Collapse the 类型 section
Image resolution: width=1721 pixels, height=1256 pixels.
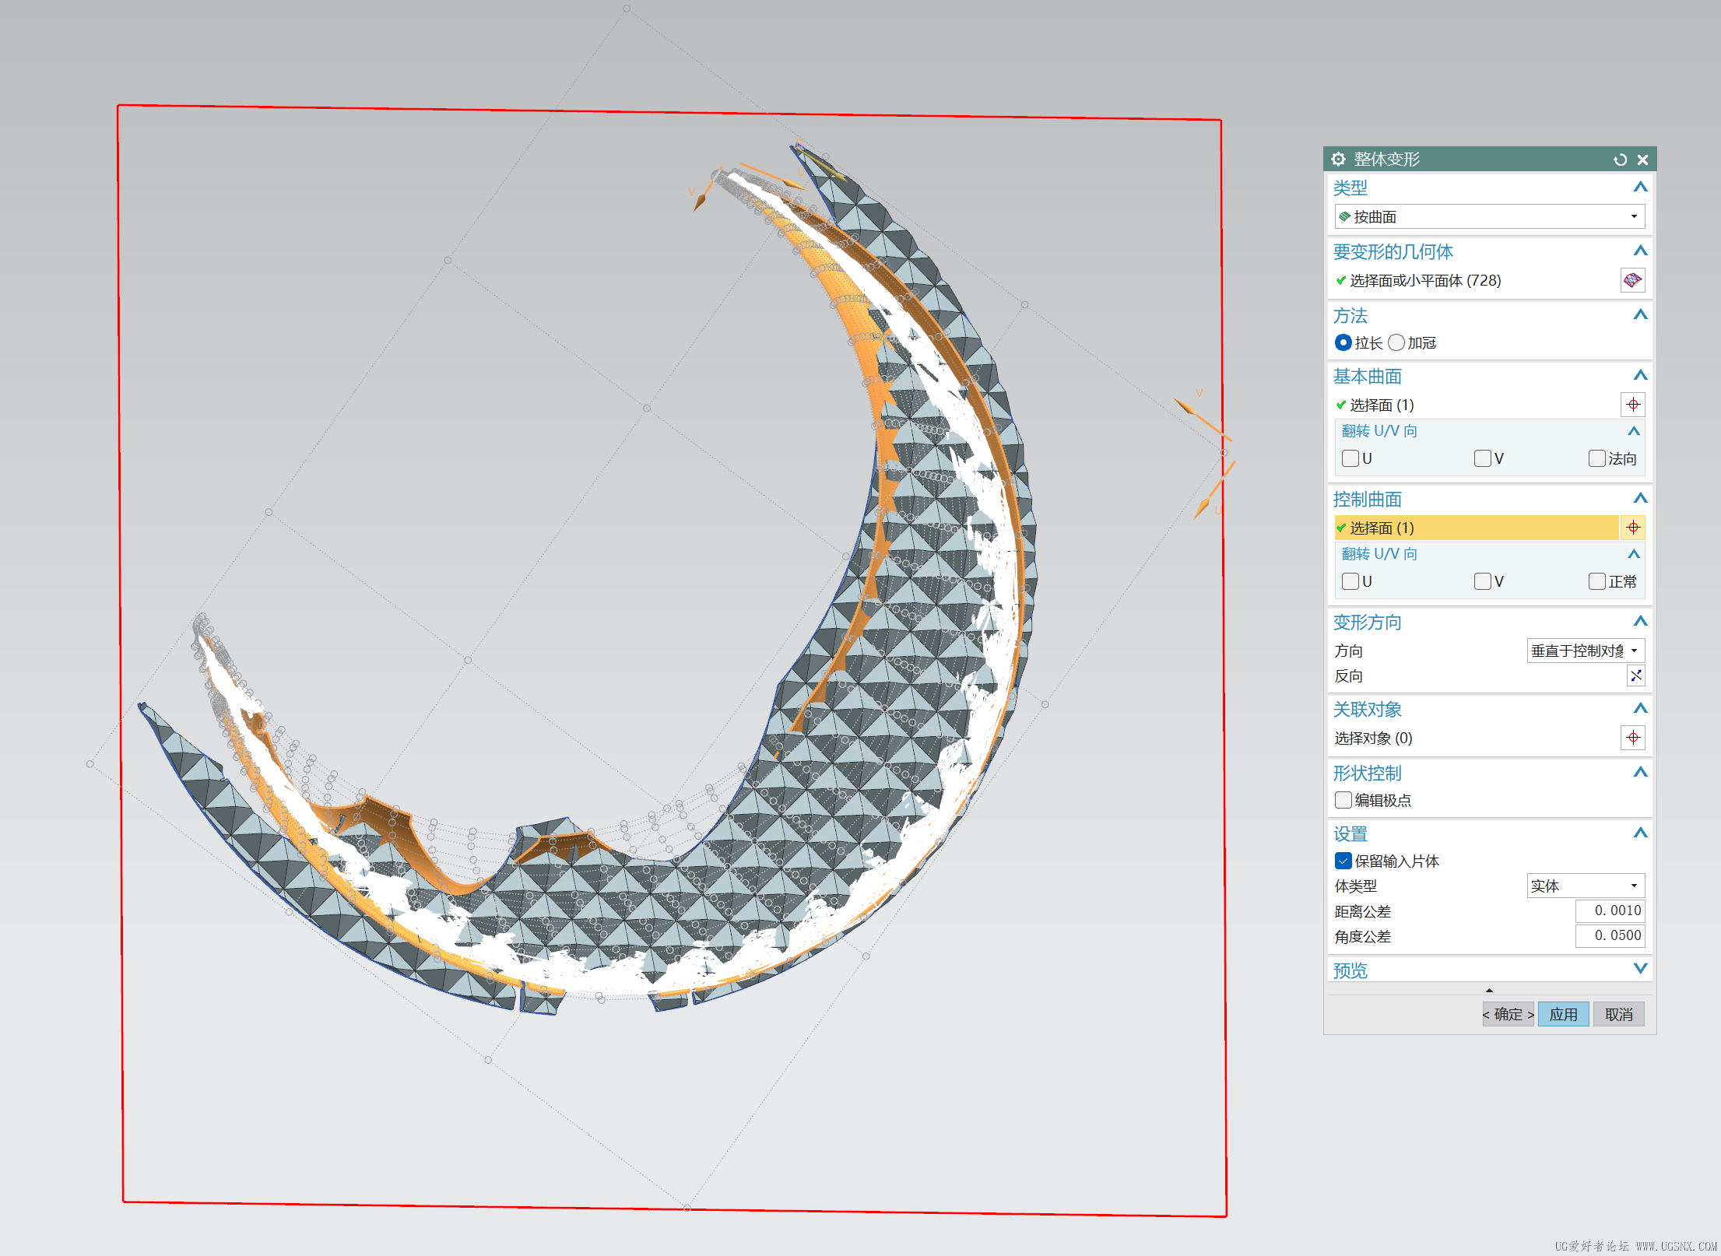(1640, 188)
